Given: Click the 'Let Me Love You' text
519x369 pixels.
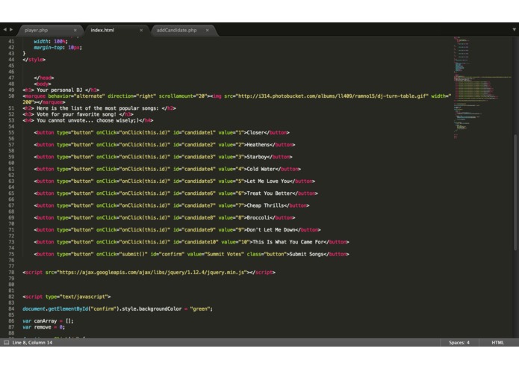Looking at the screenshot, I should click(268, 182).
